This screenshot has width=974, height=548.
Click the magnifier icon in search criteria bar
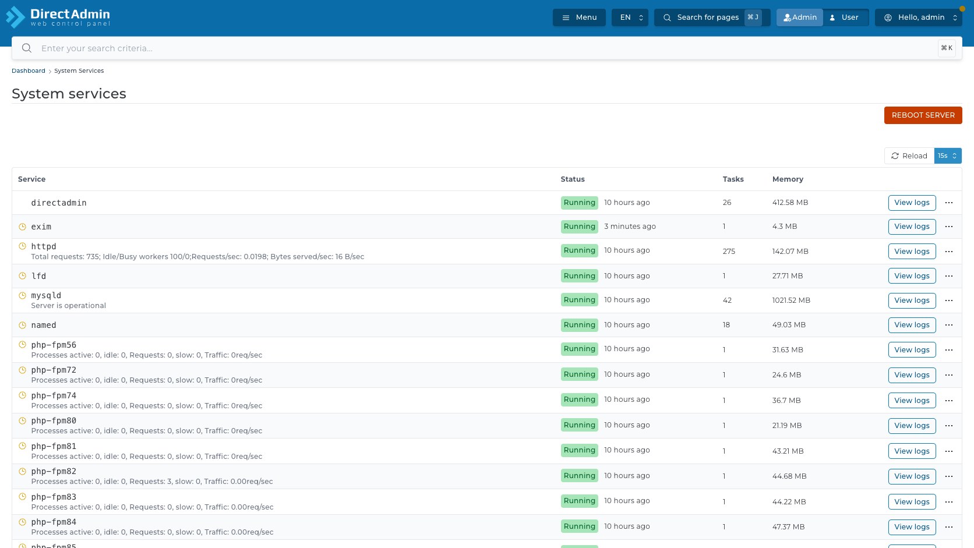(x=27, y=48)
